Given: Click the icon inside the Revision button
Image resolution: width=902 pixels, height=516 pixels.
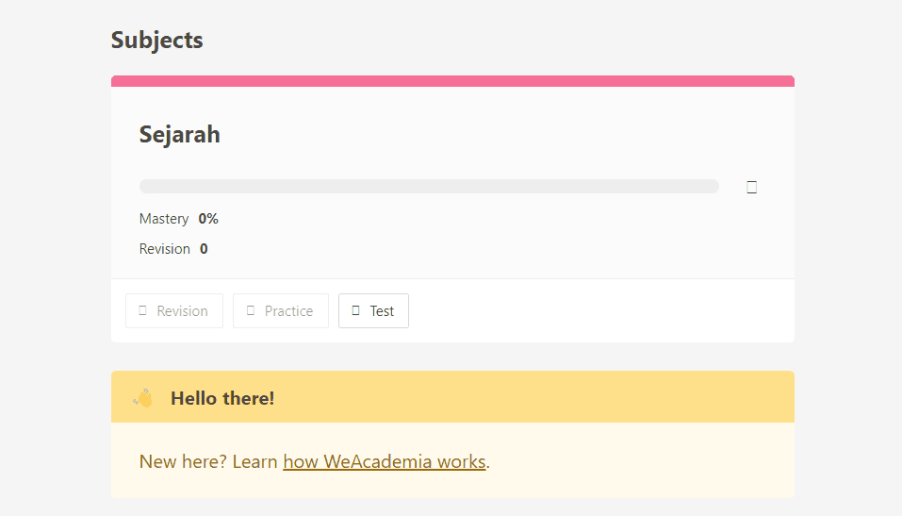Looking at the screenshot, I should (x=142, y=310).
